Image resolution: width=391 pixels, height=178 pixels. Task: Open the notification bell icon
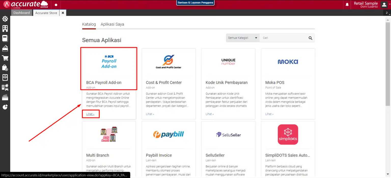(x=347, y=4)
